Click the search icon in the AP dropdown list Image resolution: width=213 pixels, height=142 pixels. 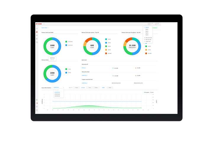coord(55,90)
